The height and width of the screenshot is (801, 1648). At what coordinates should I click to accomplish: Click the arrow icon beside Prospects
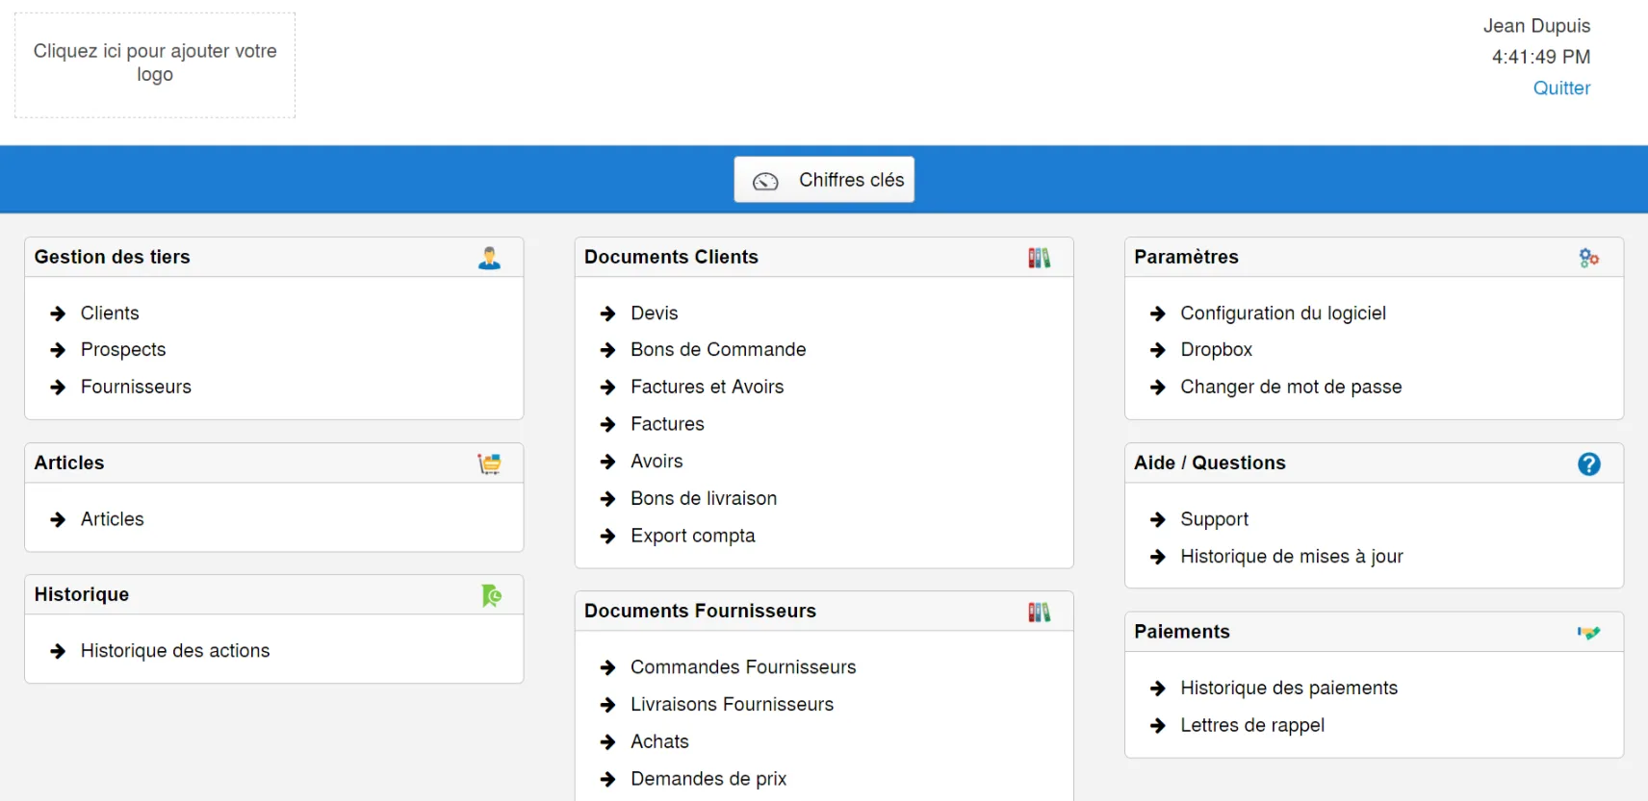(58, 350)
